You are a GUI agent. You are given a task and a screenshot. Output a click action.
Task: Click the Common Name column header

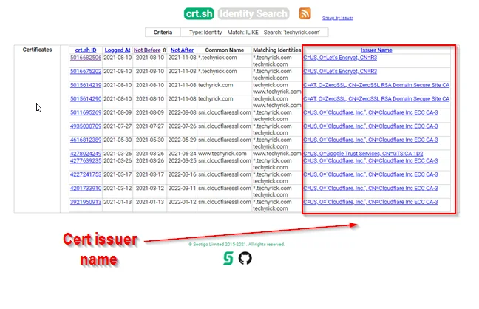pos(225,50)
